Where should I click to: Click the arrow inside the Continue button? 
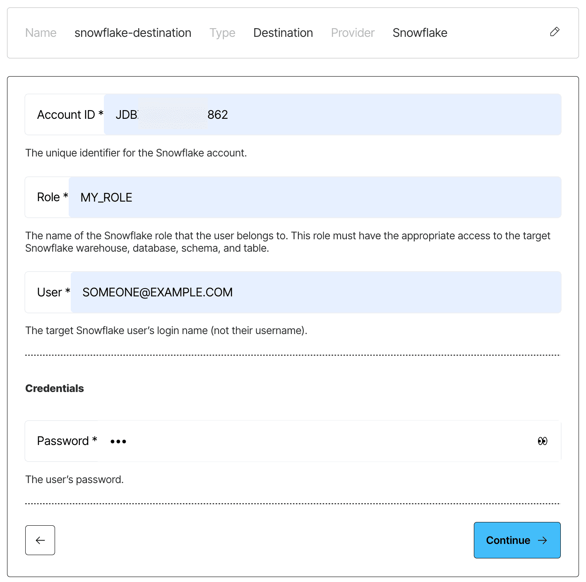543,540
